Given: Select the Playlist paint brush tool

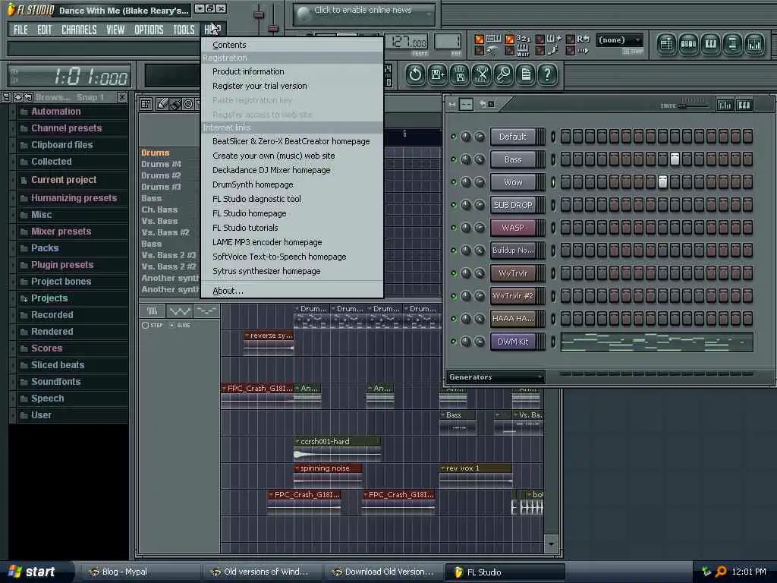Looking at the screenshot, I should pos(175,104).
